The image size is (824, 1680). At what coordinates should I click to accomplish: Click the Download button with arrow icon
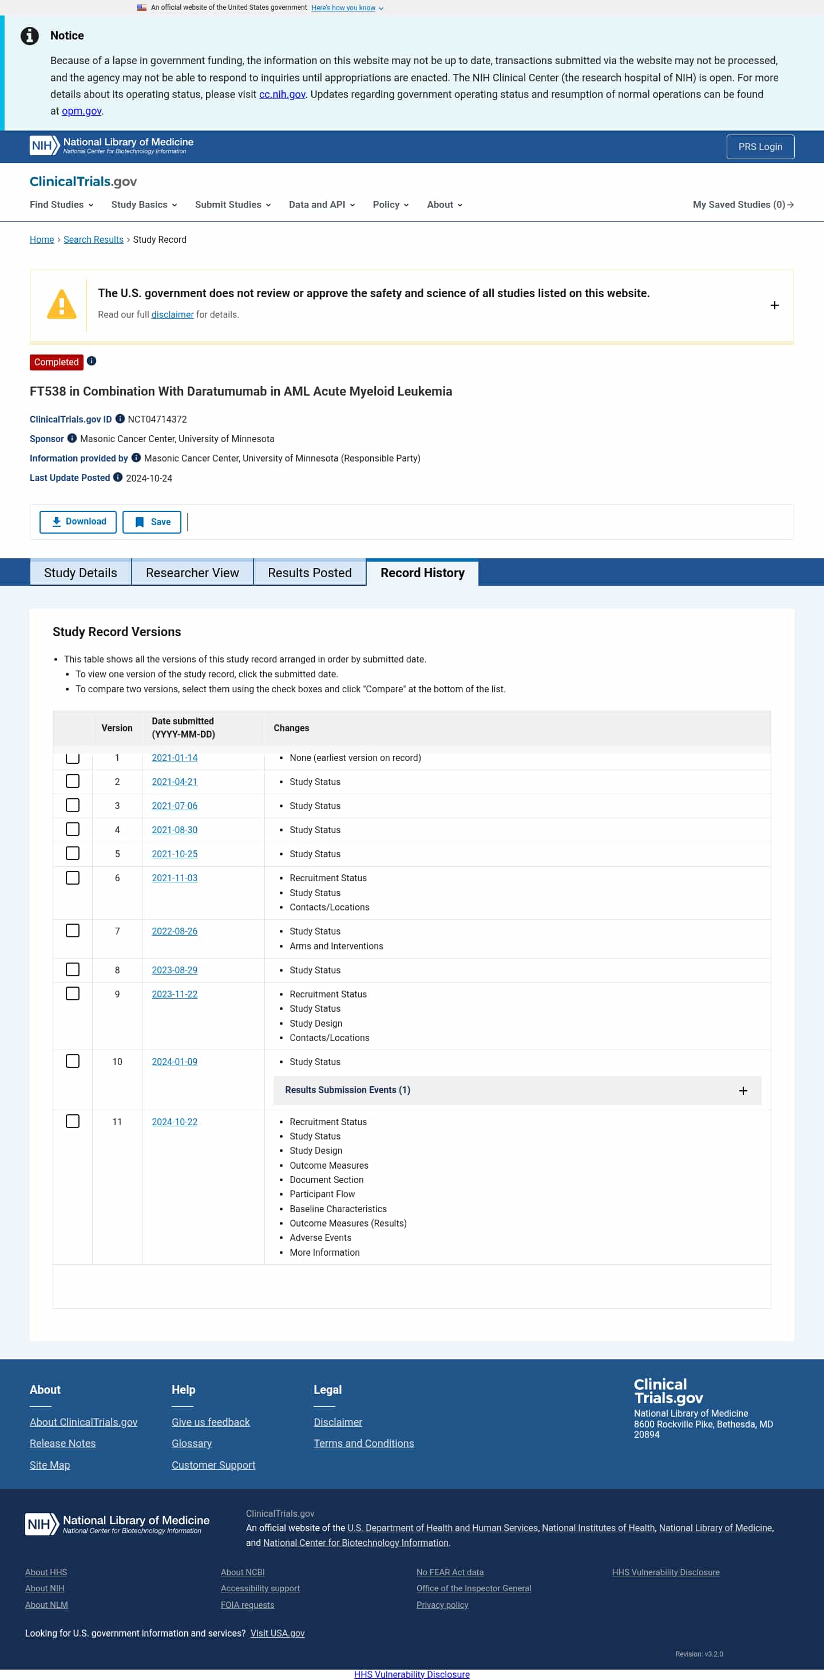pos(78,522)
